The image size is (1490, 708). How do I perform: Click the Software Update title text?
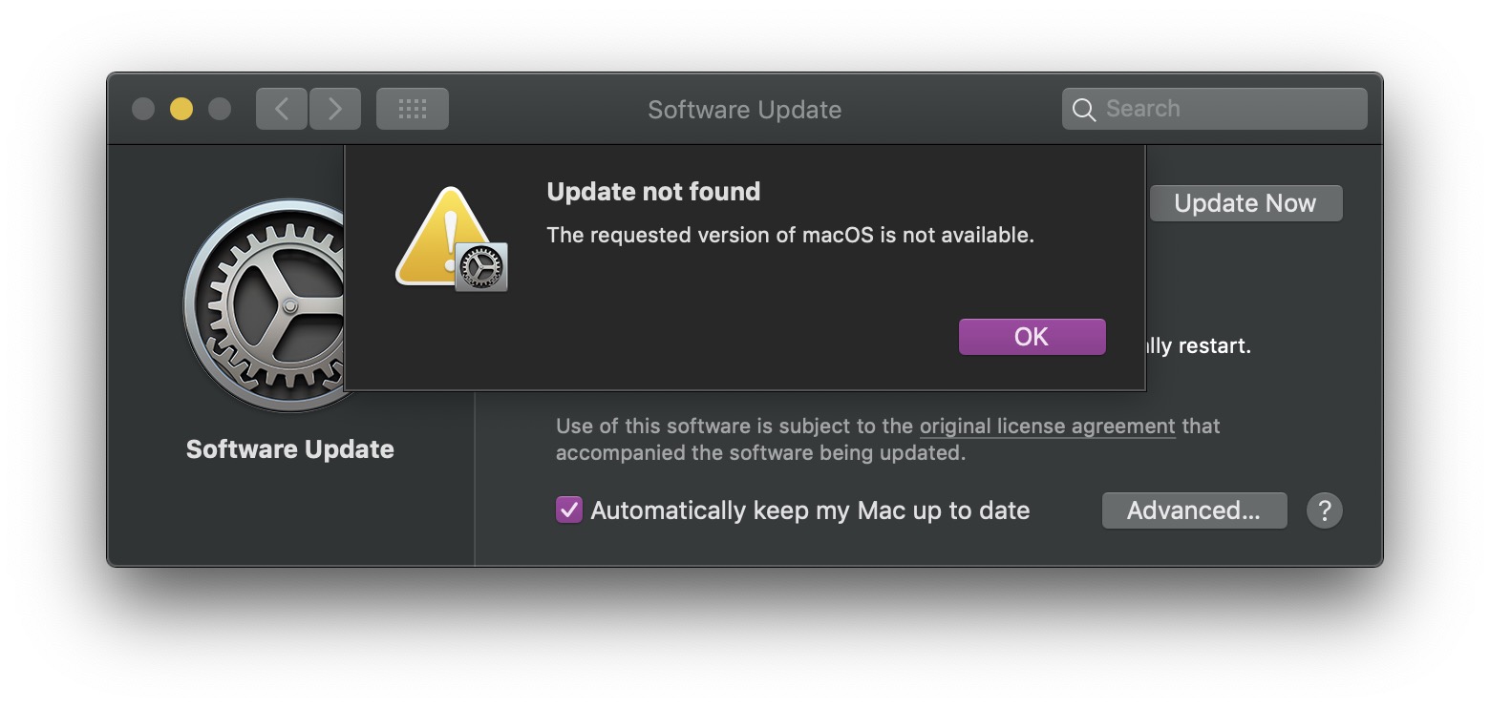(744, 109)
